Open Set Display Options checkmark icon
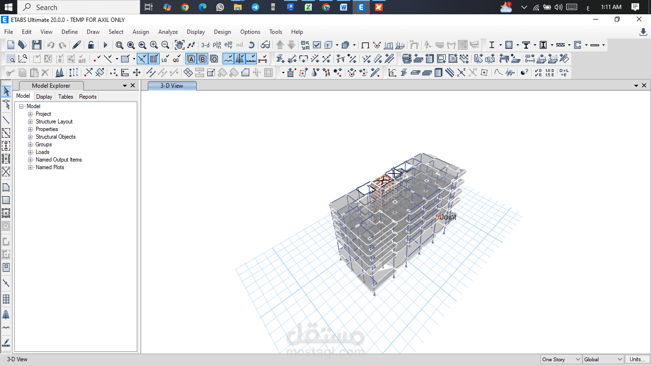 click(x=317, y=45)
